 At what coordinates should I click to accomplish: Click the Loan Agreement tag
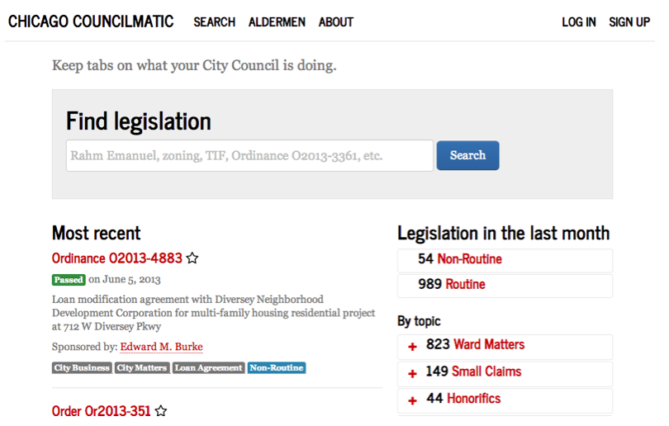(208, 368)
